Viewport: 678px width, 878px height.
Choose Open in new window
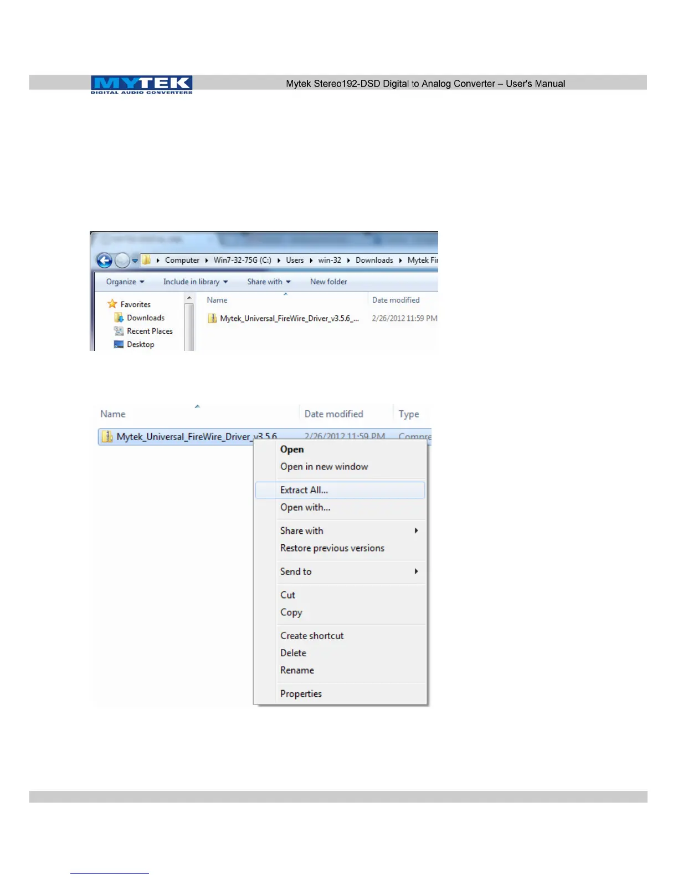tap(324, 467)
